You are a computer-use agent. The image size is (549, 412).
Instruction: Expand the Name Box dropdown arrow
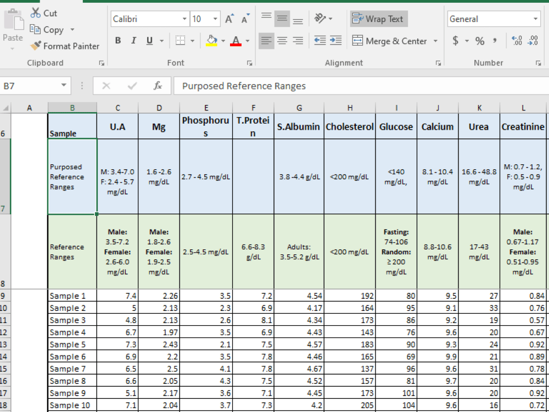(63, 86)
